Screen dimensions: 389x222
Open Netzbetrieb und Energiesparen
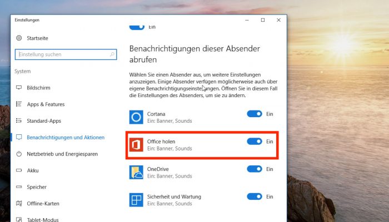[62, 154]
